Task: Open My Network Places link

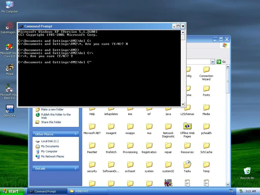Action: pyautogui.click(x=53, y=156)
